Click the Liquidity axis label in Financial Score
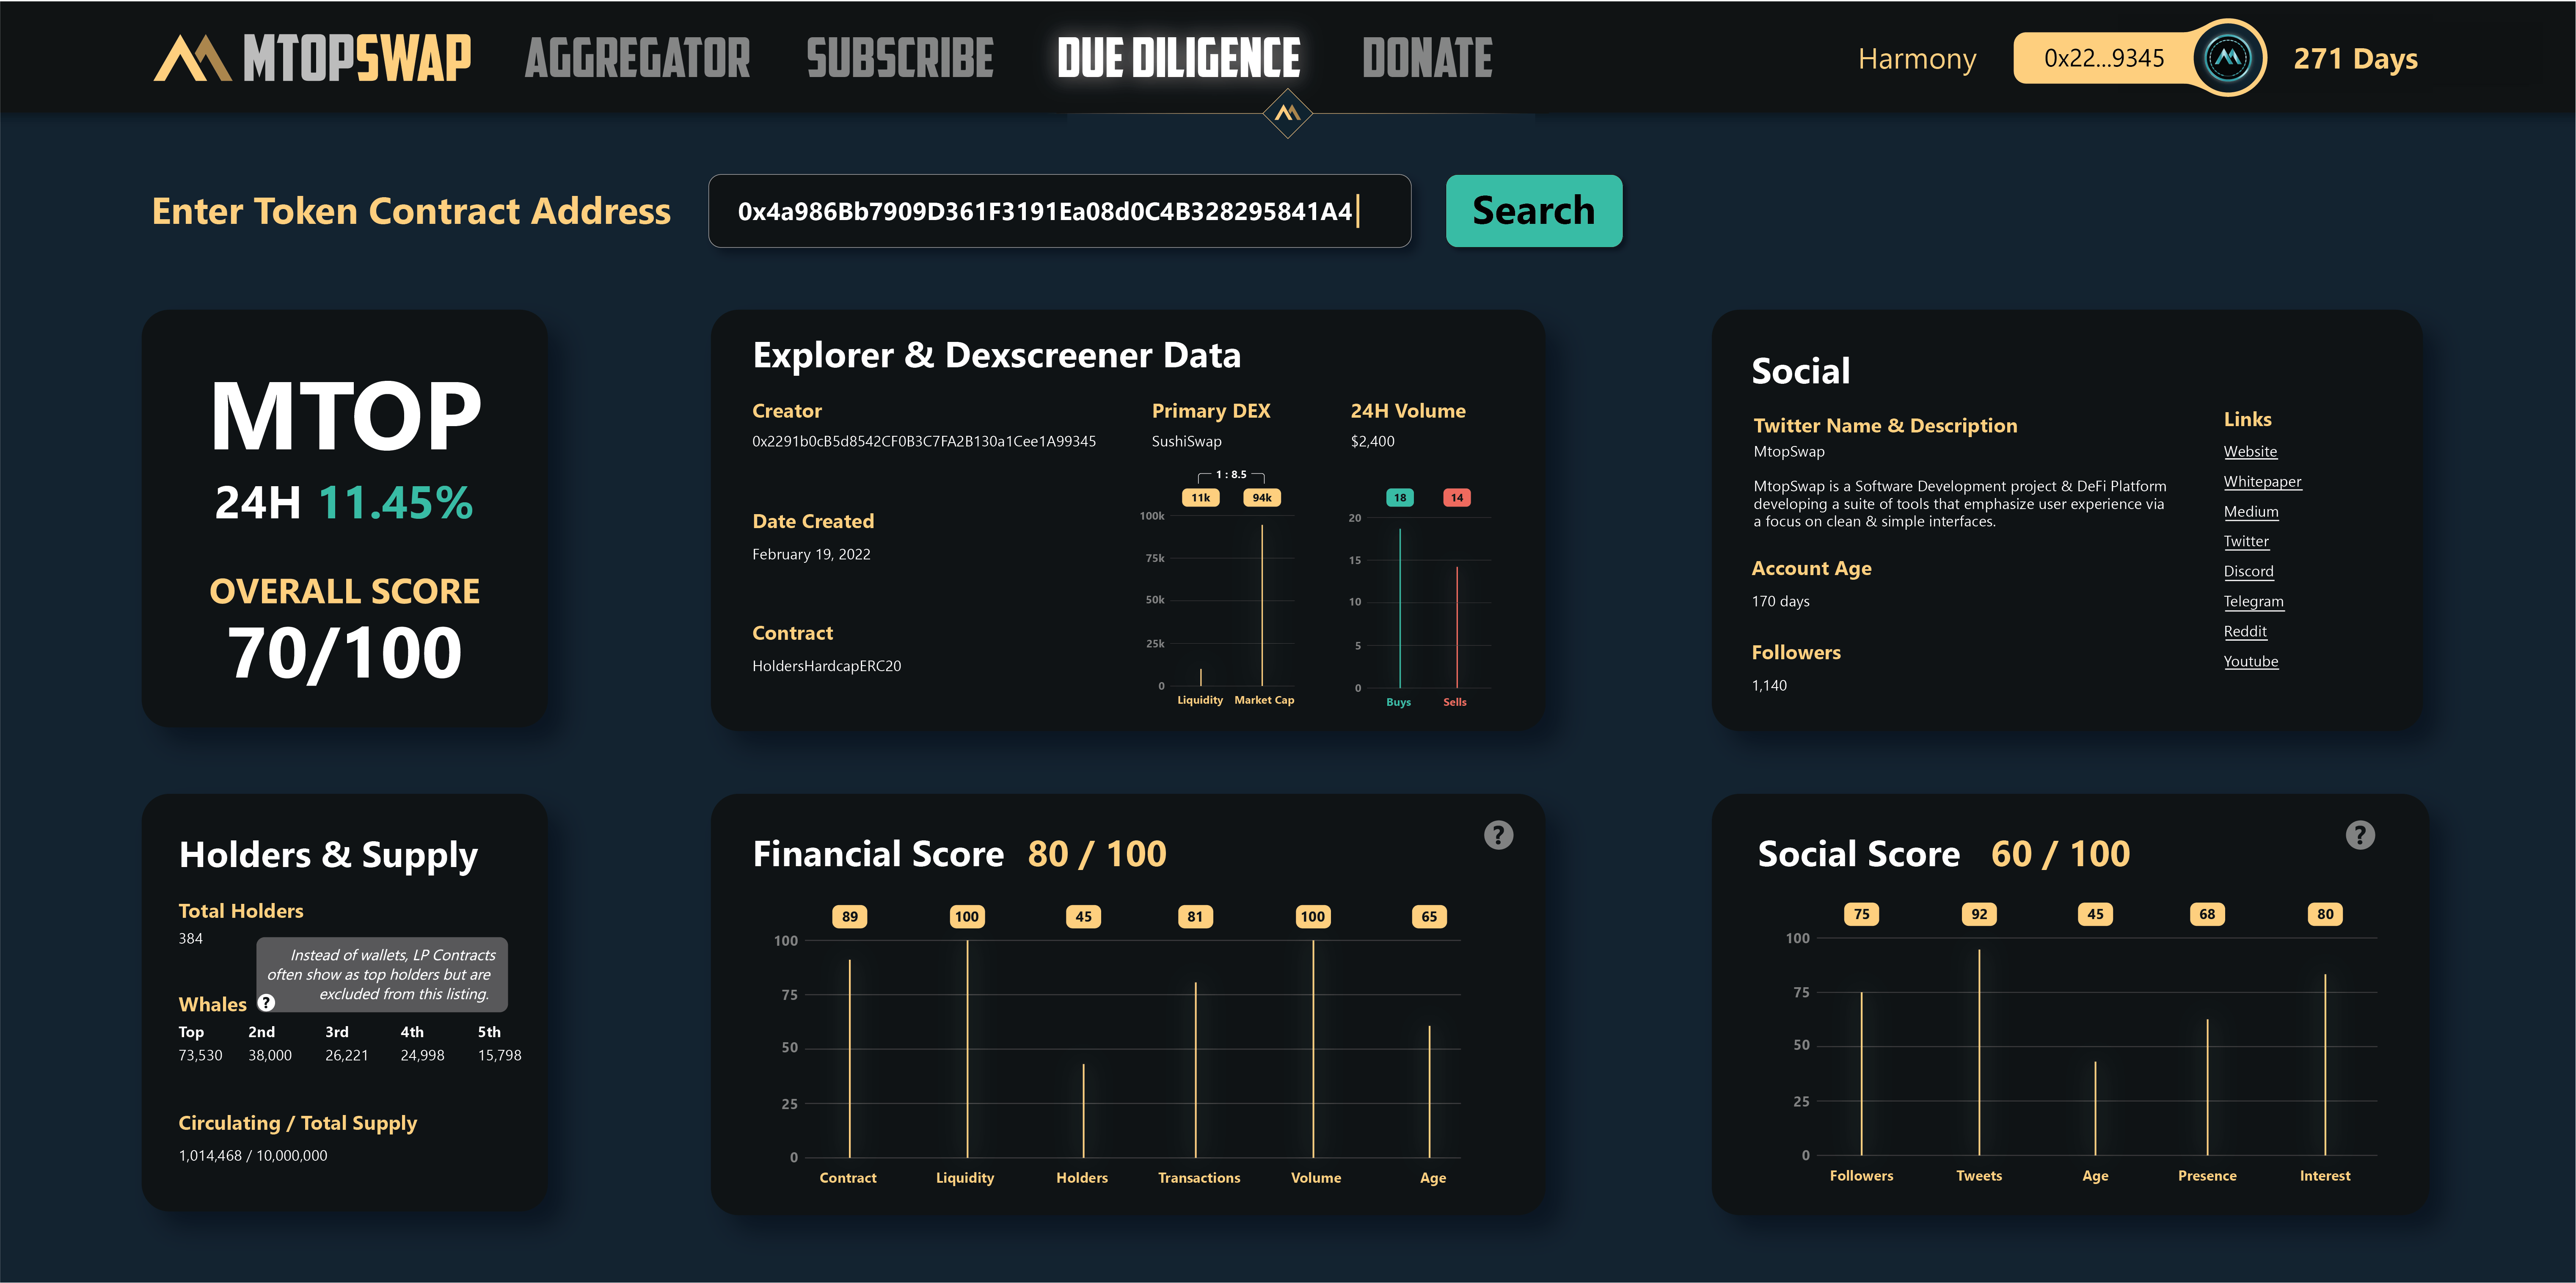The image size is (2576, 1283). 965,1178
